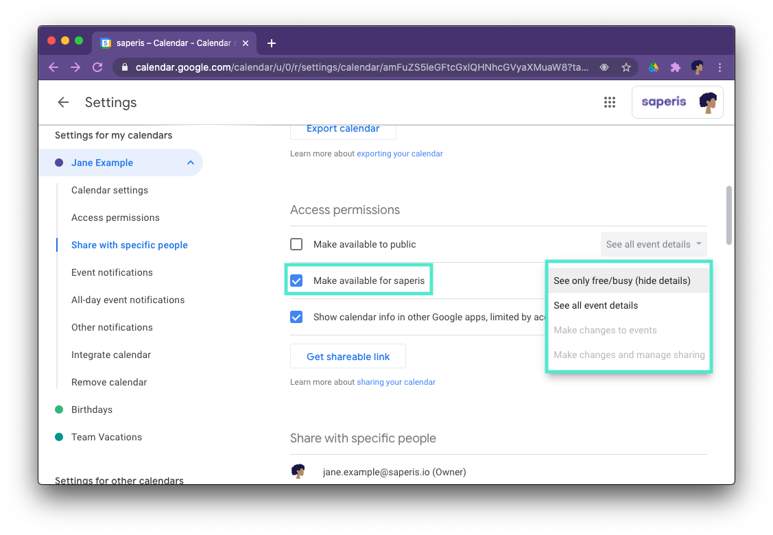773x535 pixels.
Task: Open the Birthdays calendar settings
Action: pos(92,409)
